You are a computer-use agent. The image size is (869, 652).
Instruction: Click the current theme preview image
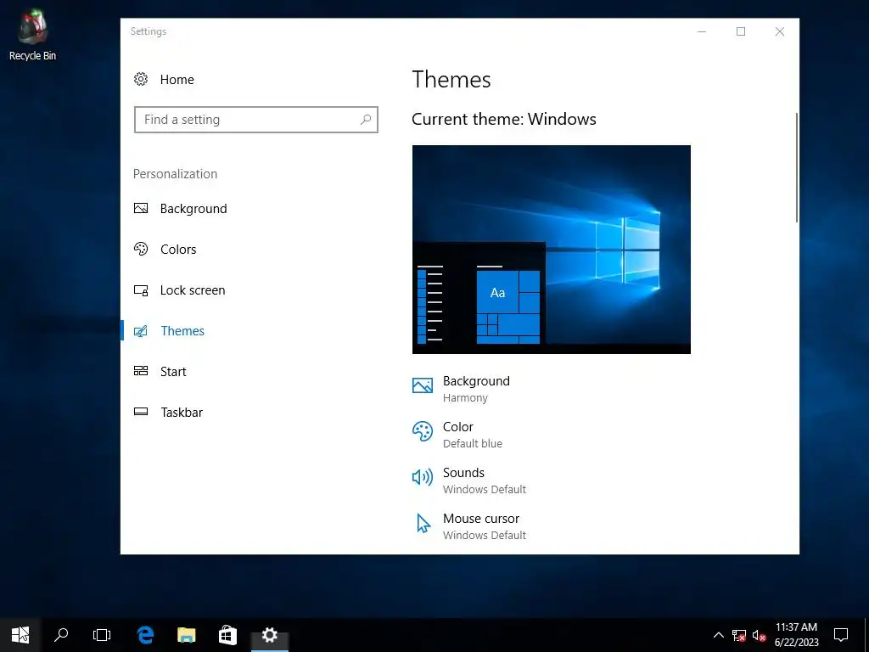point(552,250)
